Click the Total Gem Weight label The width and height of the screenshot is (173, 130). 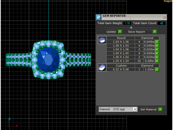pos(110,23)
